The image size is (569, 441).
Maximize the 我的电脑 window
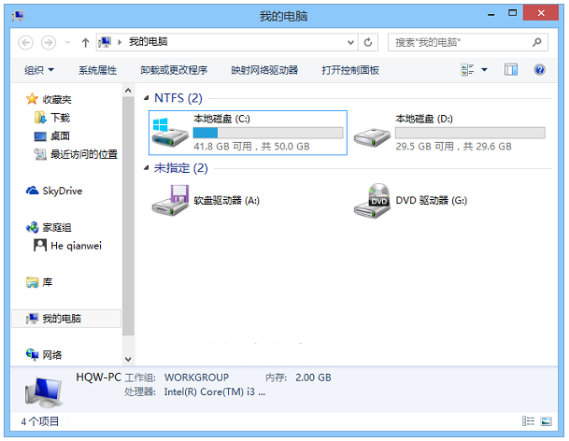pos(512,13)
